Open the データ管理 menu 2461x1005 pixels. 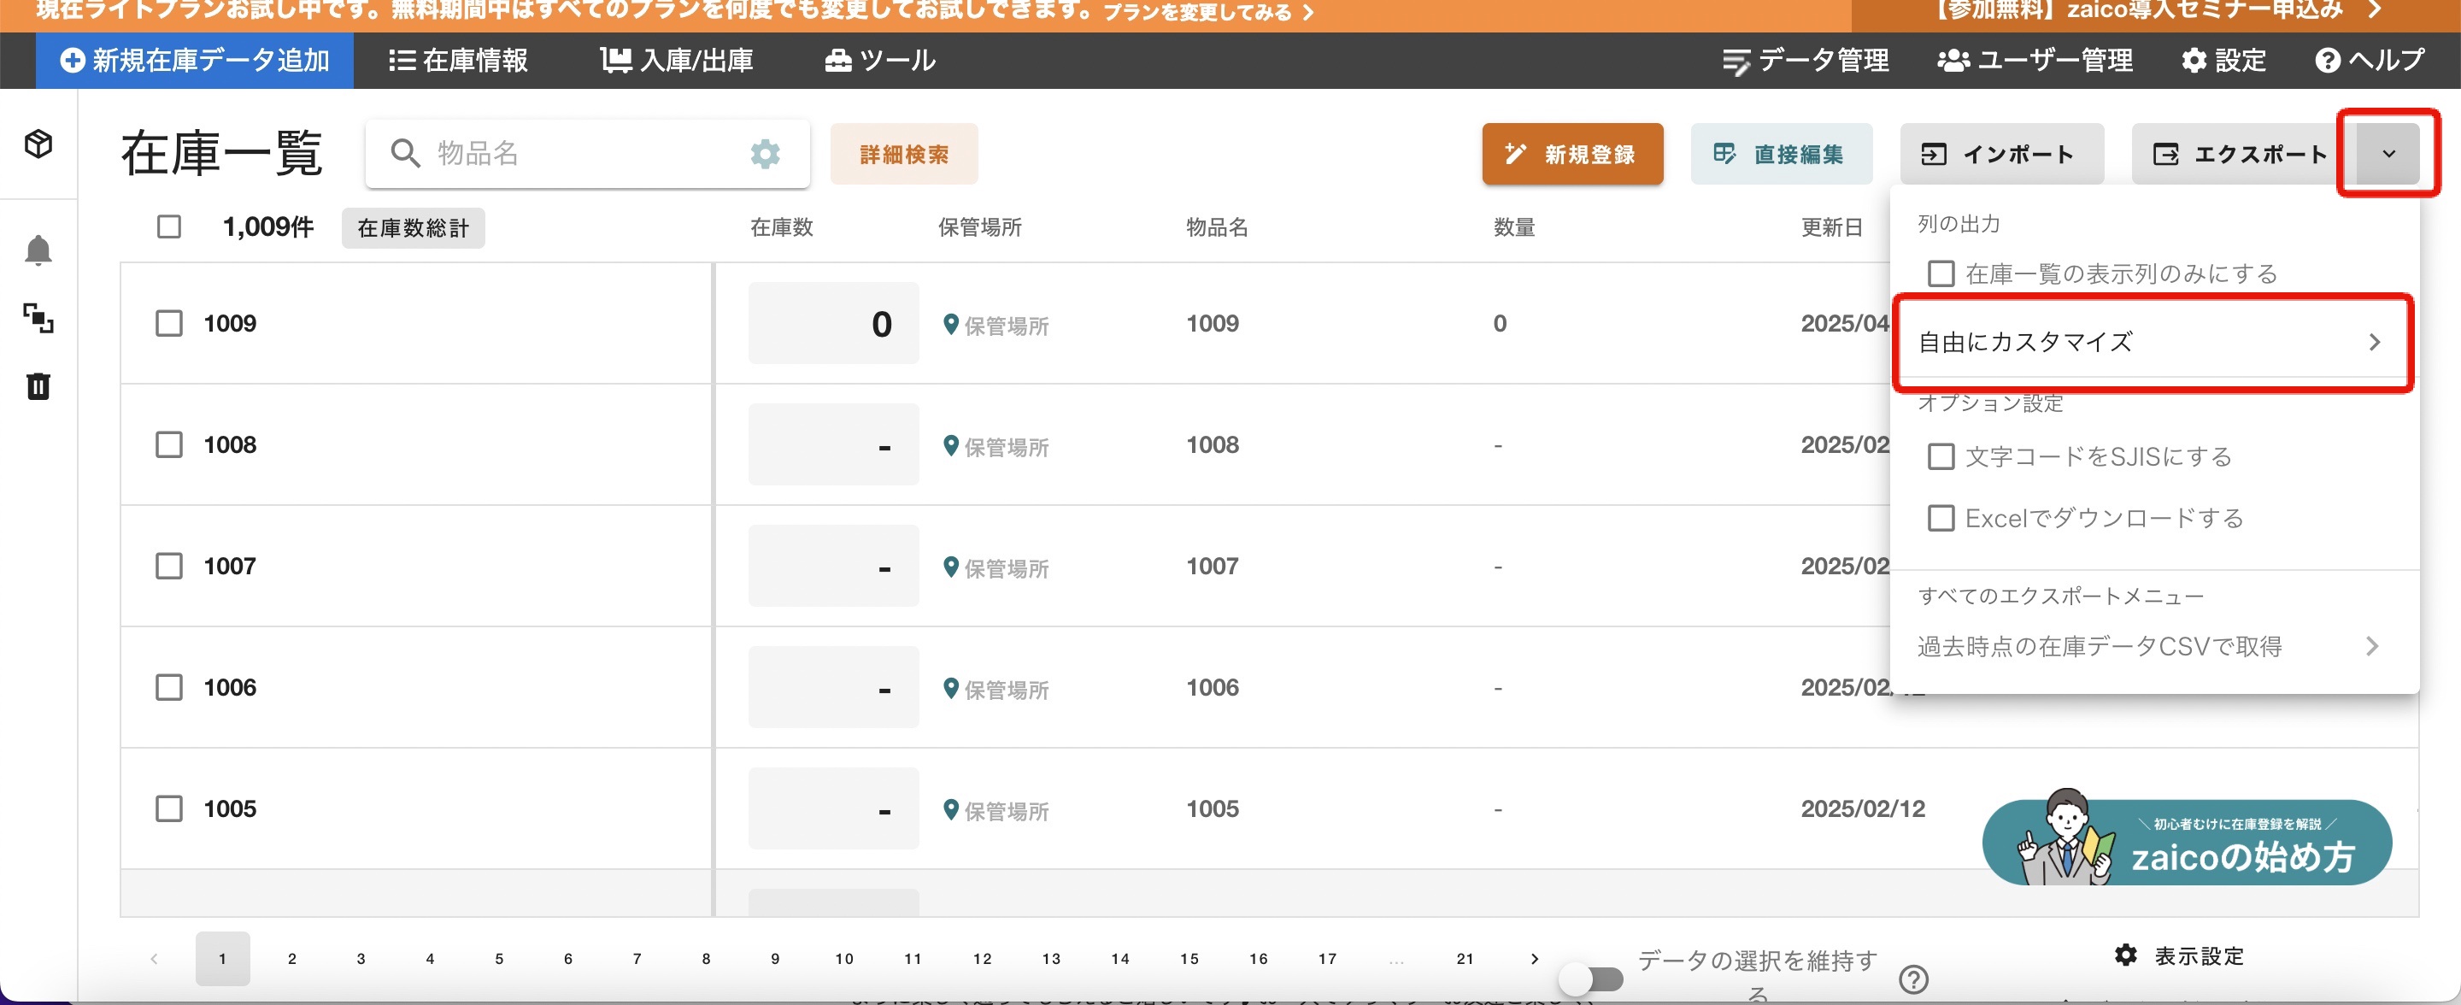tap(1806, 62)
